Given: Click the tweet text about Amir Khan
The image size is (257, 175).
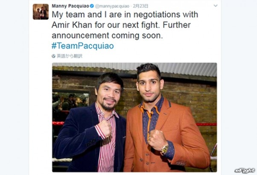Looking at the screenshot, I should pos(125,25).
